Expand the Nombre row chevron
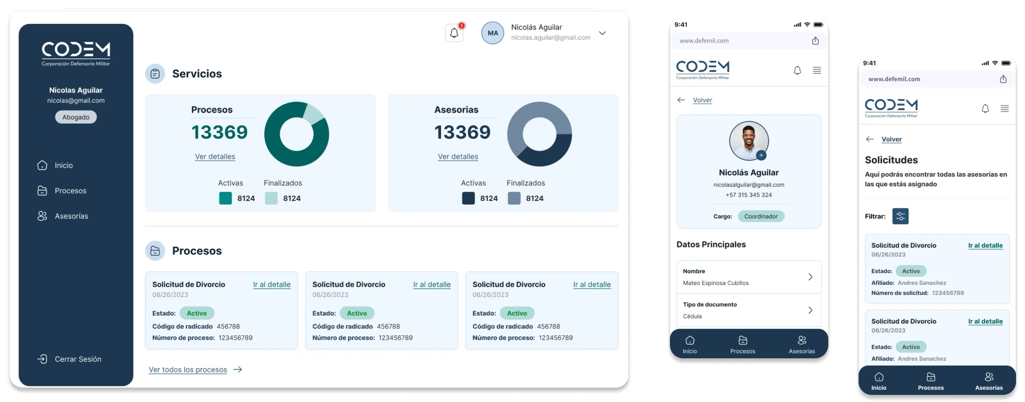 click(x=810, y=277)
